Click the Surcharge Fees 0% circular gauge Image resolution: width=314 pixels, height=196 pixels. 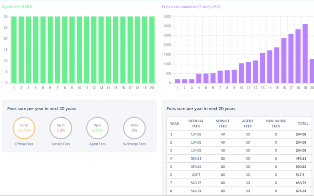pos(134,128)
